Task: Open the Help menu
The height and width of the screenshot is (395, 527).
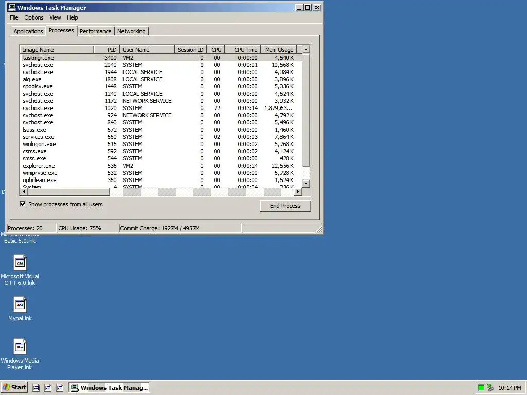Action: tap(72, 17)
